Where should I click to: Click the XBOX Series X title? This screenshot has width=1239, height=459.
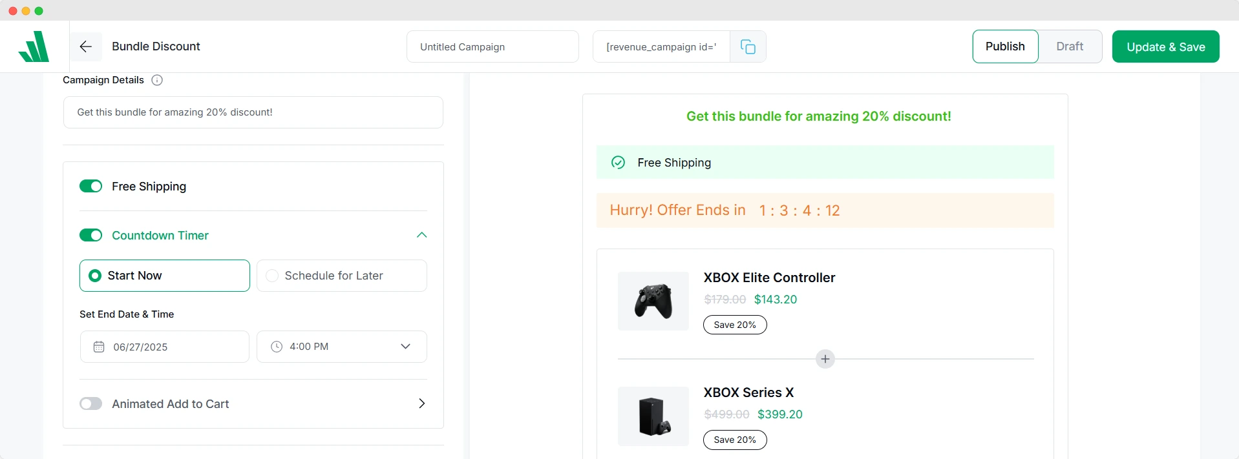pyautogui.click(x=748, y=393)
